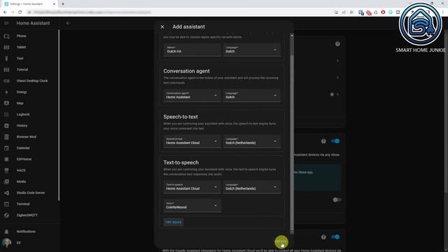Open Conversation agent Language dropdown
Image resolution: width=448 pixels, height=252 pixels.
pos(252,95)
